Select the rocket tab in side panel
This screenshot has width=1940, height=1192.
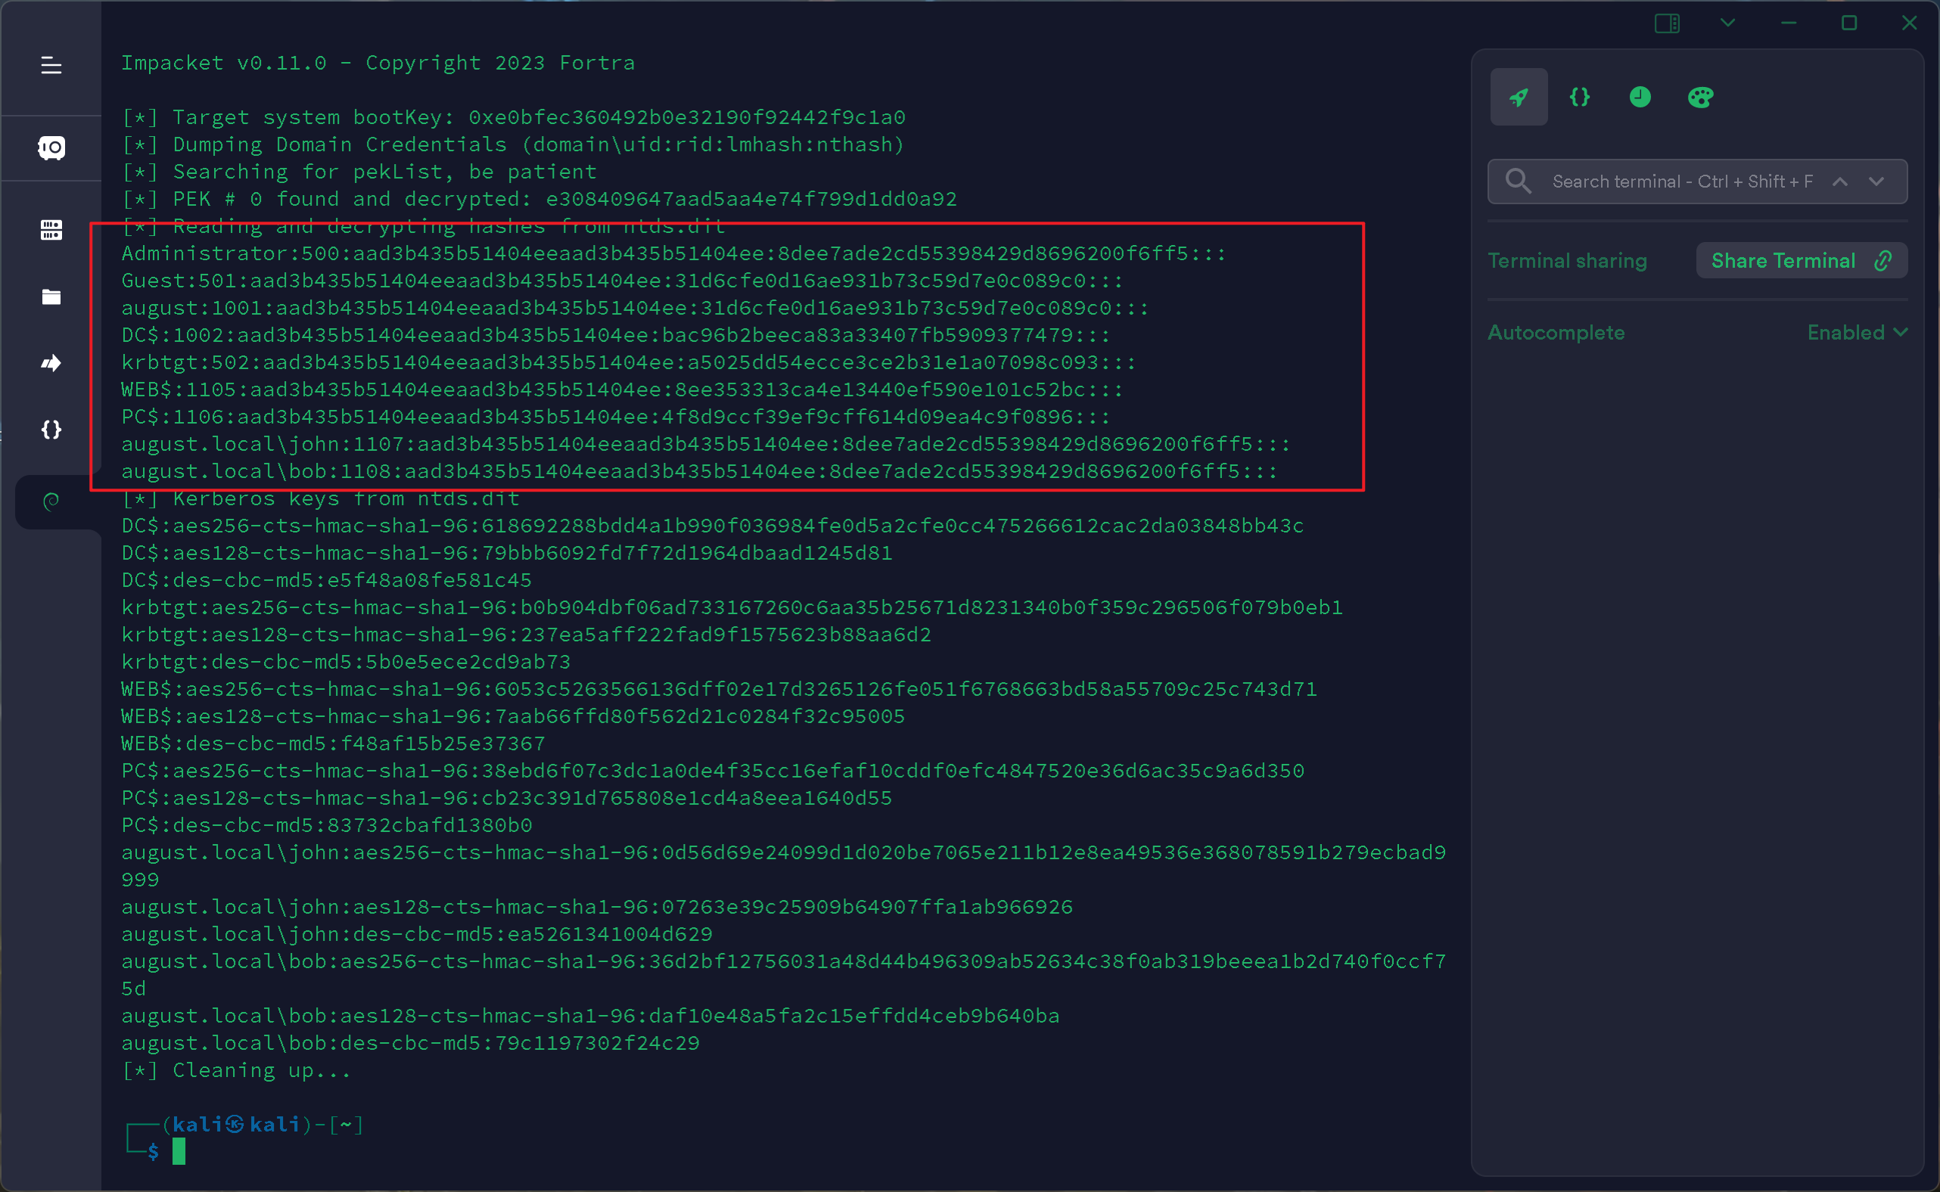point(1518,97)
